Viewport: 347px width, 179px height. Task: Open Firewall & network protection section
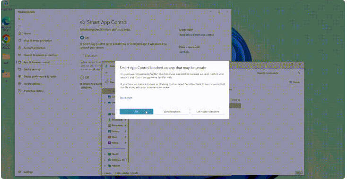tap(37, 55)
